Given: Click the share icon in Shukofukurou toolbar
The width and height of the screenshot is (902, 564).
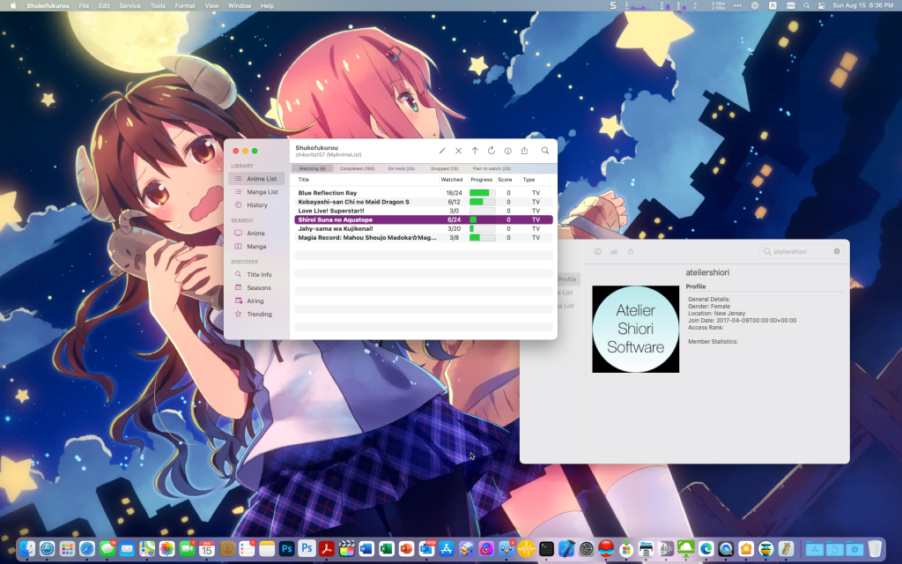Looking at the screenshot, I should 525,151.
